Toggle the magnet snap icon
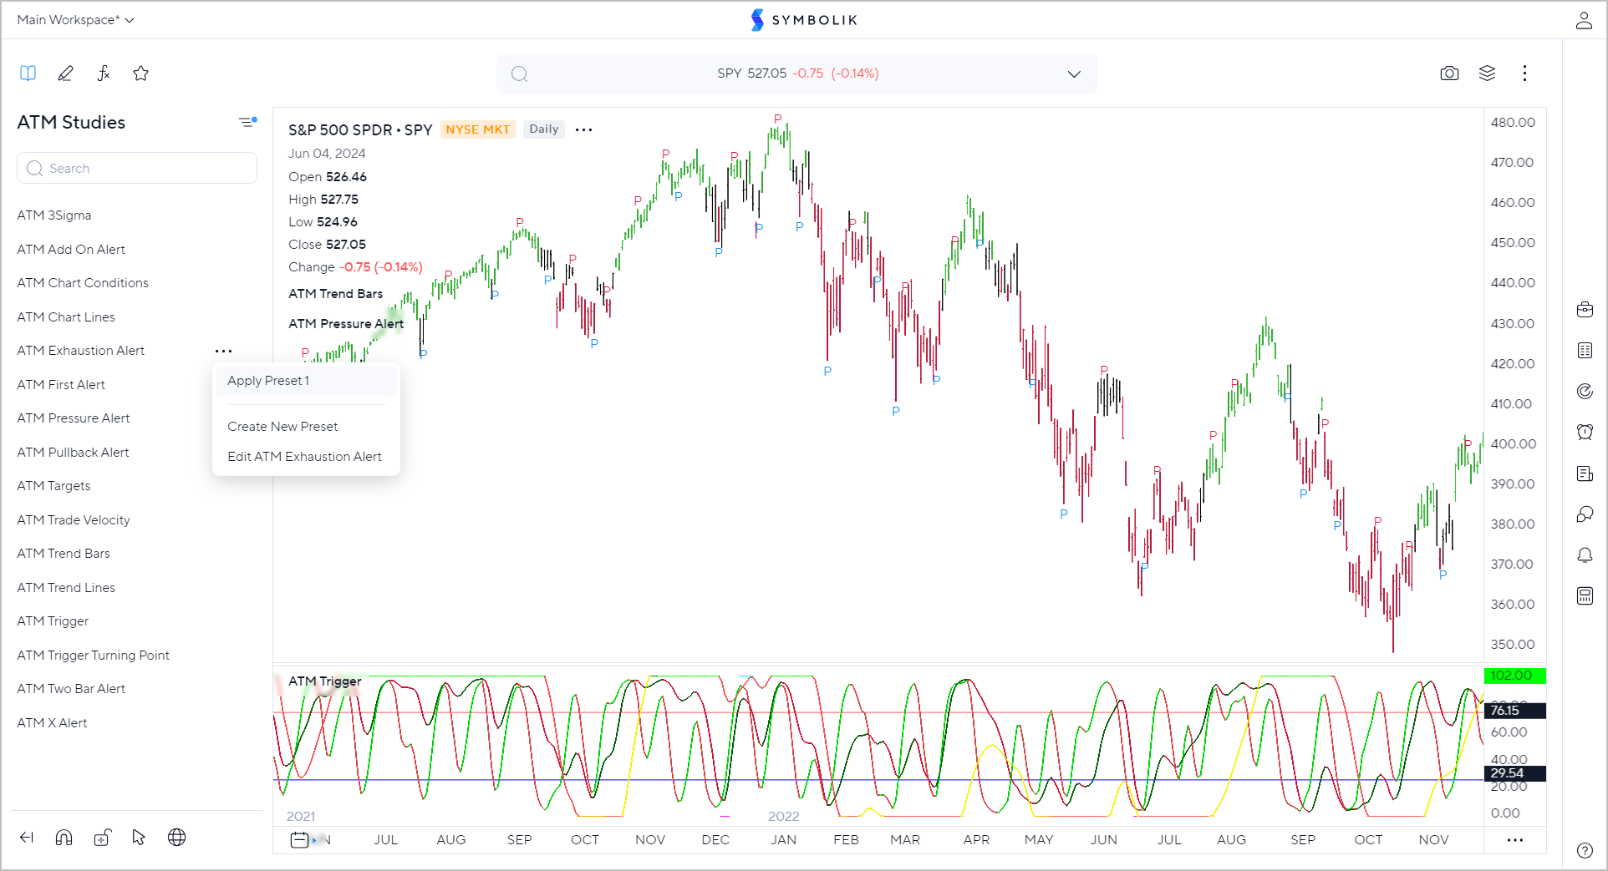Image resolution: width=1608 pixels, height=871 pixels. coord(64,838)
